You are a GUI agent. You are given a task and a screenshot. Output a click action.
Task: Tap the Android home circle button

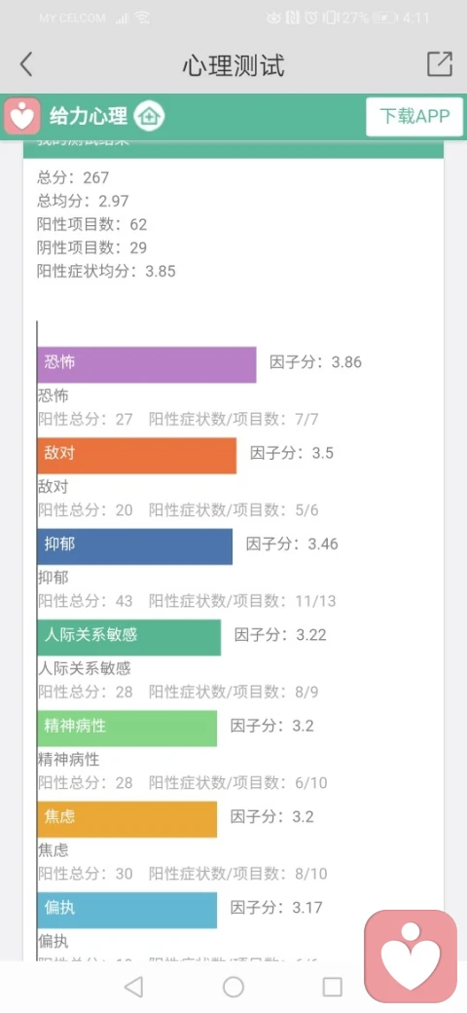point(233,987)
